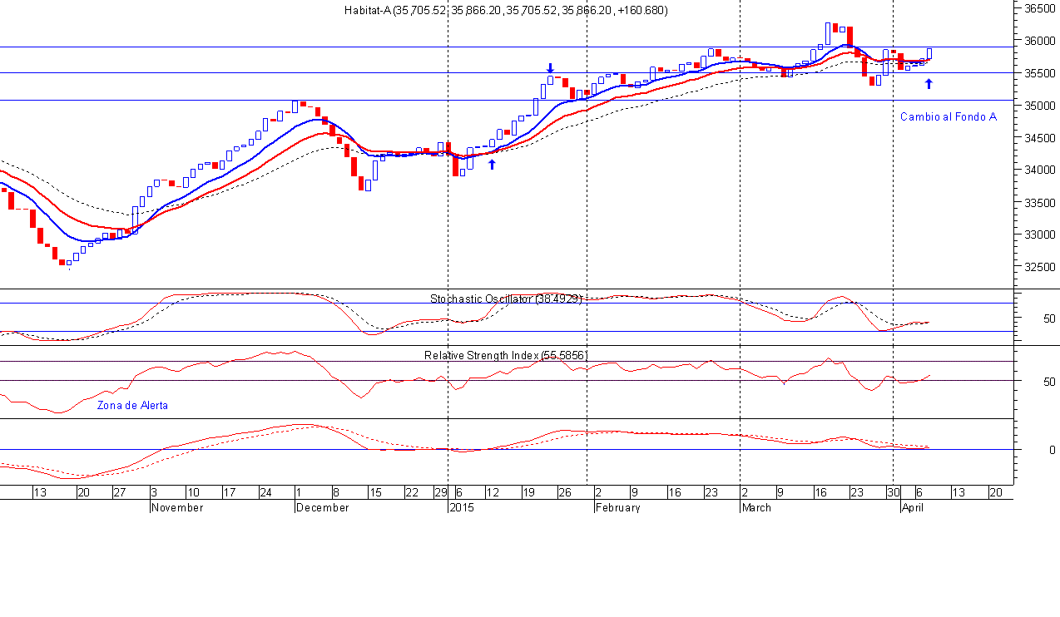Click date tick 15 in December

pyautogui.click(x=375, y=492)
